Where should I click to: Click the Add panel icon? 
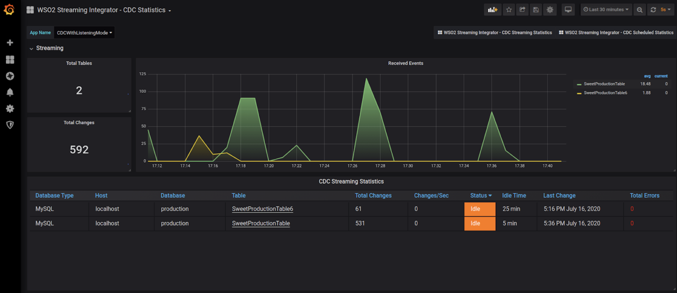tap(493, 10)
